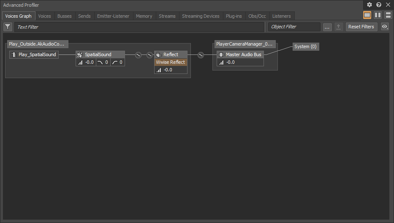Open the Advanced Profiler settings gear
The width and height of the screenshot is (394, 223).
point(370,5)
